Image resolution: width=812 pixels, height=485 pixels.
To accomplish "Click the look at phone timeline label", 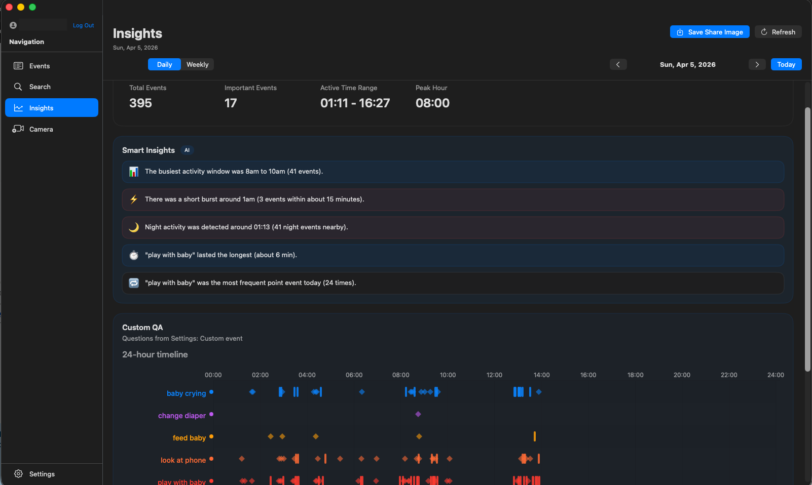I will coord(183,460).
